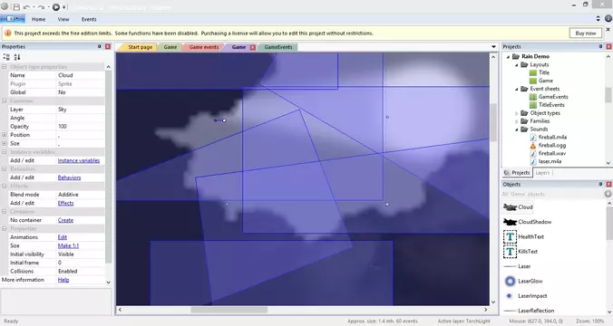Select the Cloud object icon
This screenshot has width=613, height=326.
(x=510, y=207)
